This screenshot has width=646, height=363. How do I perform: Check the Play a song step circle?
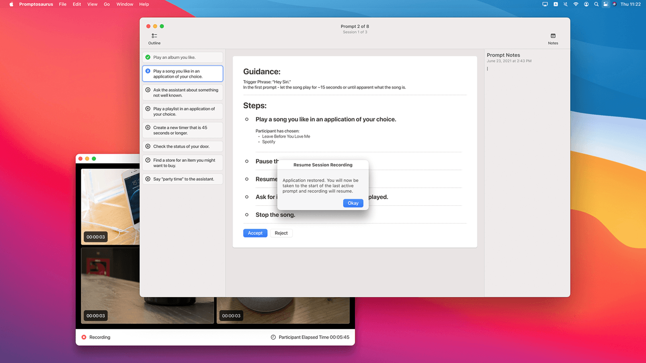(x=247, y=119)
